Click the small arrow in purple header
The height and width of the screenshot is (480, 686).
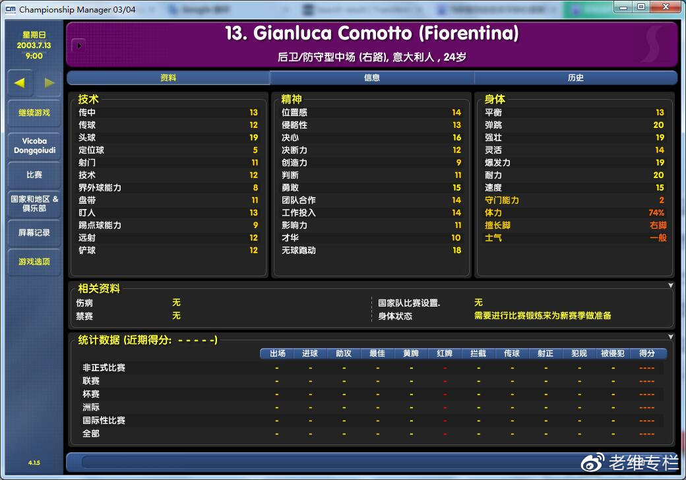click(78, 45)
